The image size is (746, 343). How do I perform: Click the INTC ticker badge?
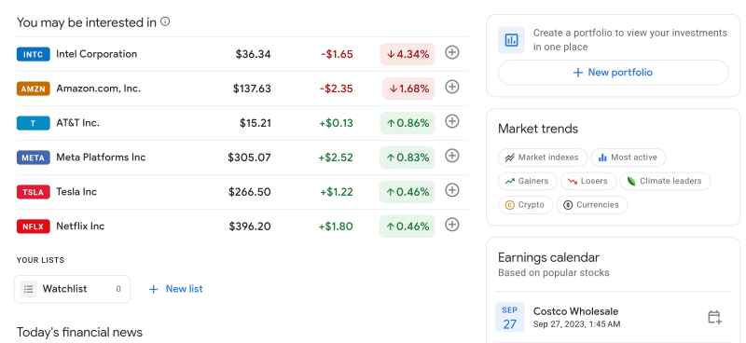pos(34,54)
